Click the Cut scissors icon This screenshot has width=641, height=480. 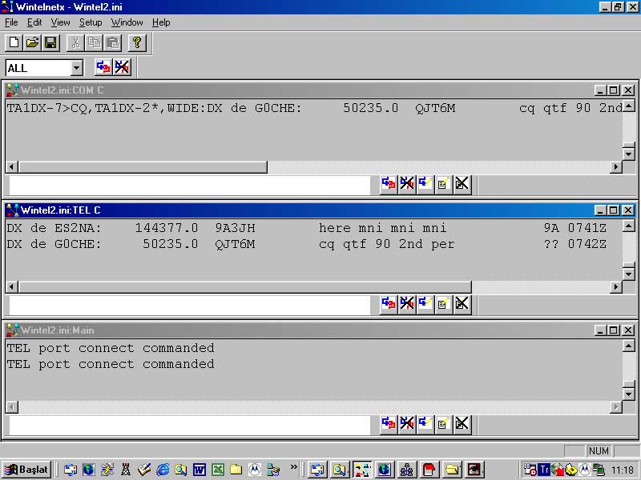[x=75, y=42]
